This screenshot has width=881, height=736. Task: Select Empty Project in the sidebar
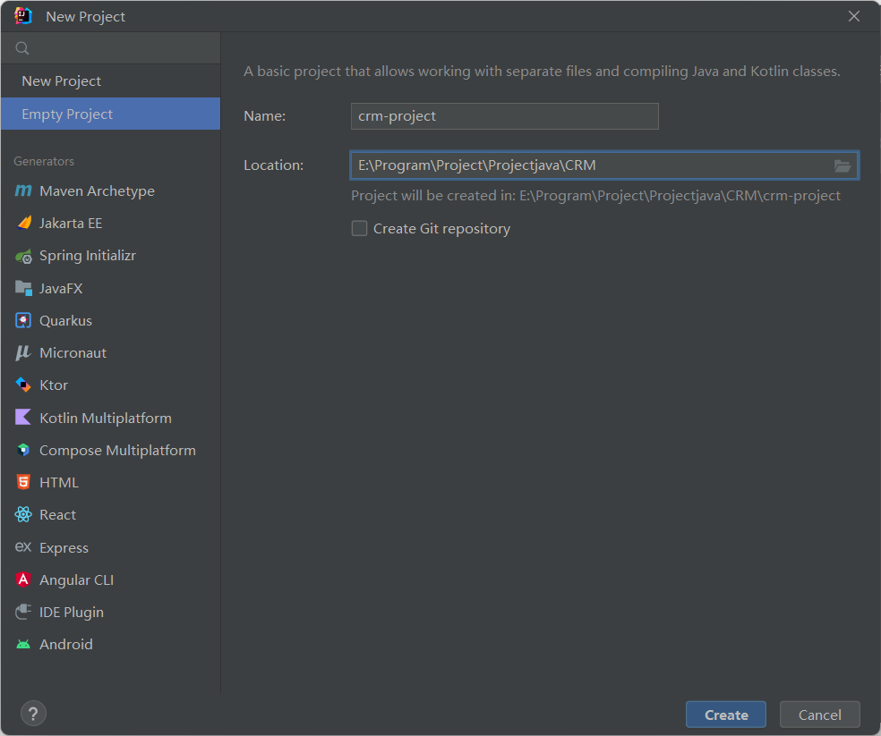67,114
